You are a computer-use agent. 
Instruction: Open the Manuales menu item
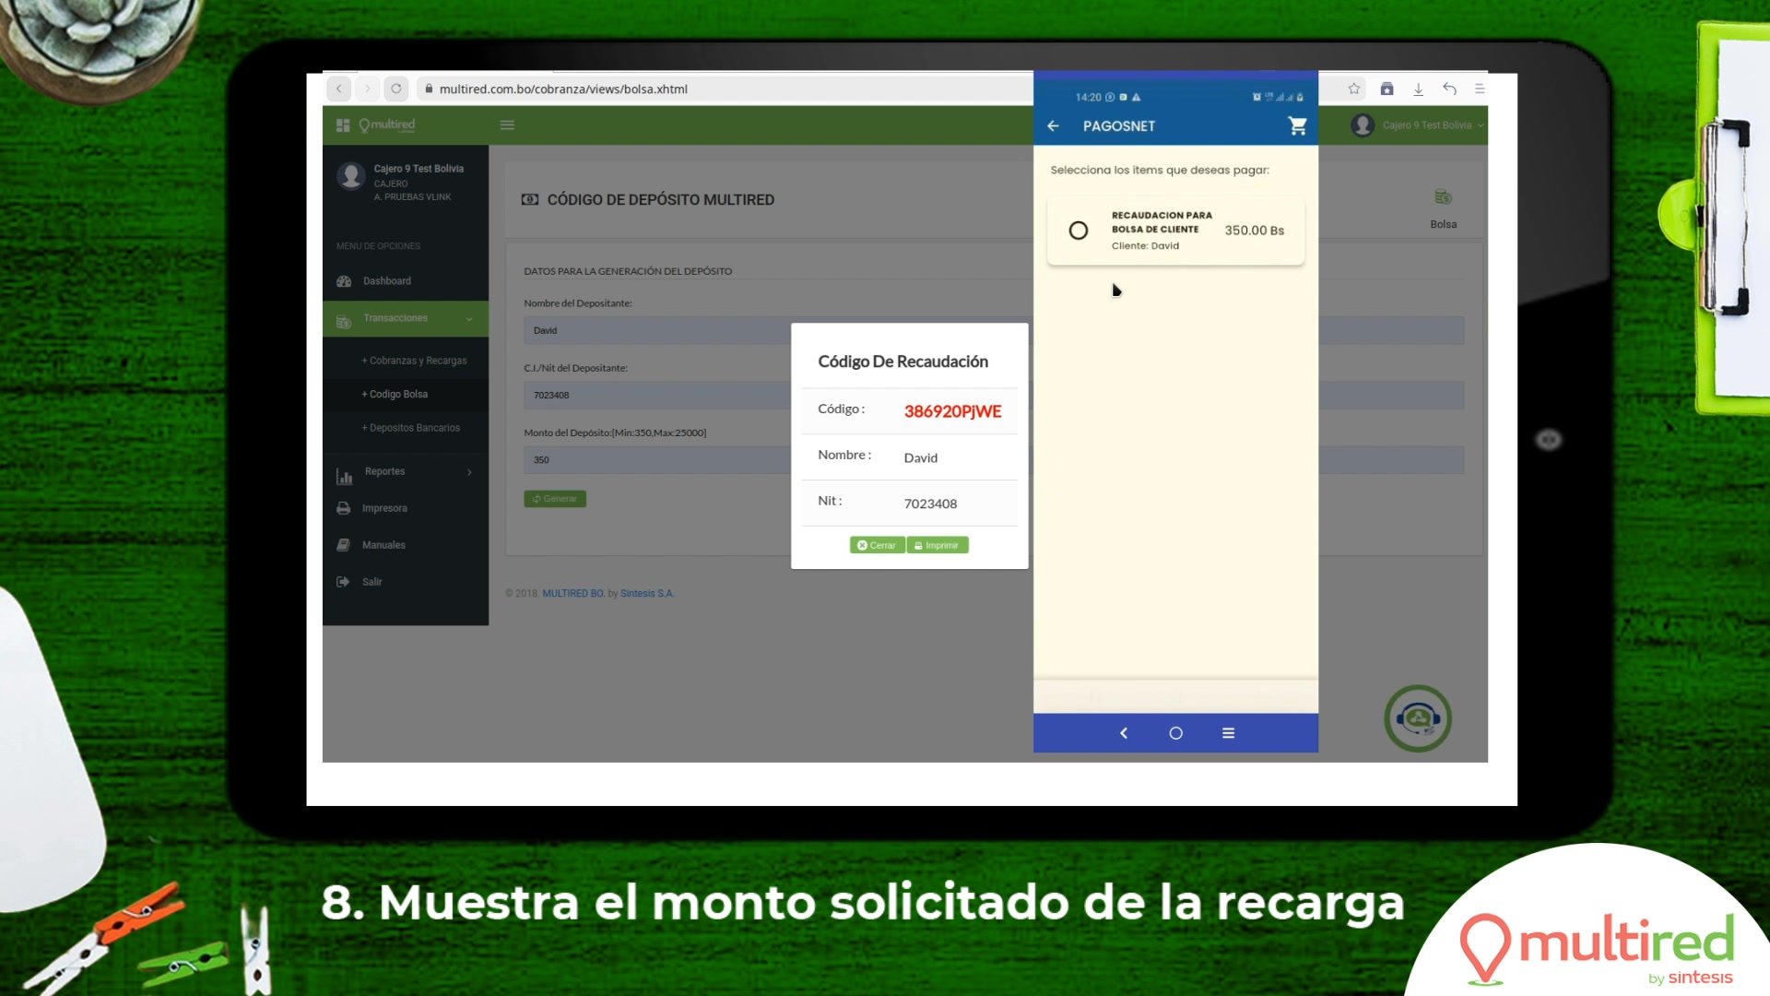click(x=406, y=546)
